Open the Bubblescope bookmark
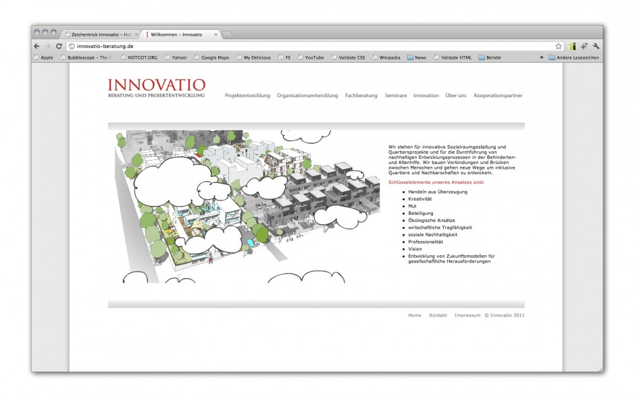The width and height of the screenshot is (635, 397). point(86,57)
